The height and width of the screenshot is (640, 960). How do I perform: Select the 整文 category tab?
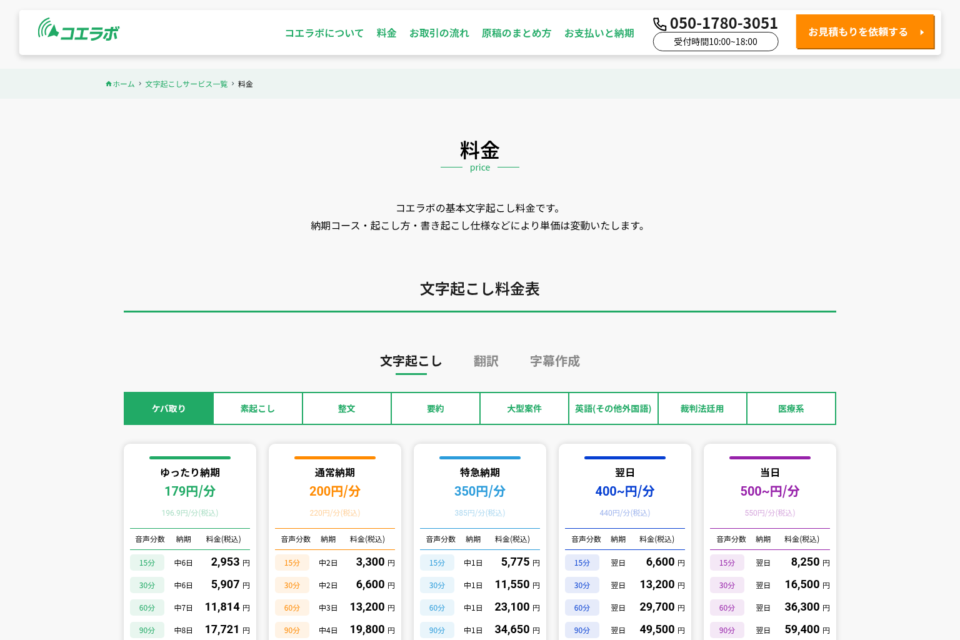click(x=347, y=409)
